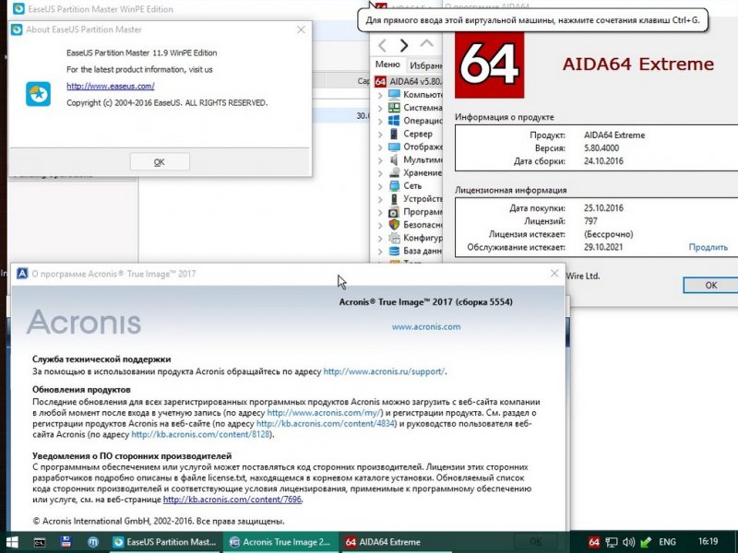738x553 pixels.
Task: Expand the Системная плата tree node
Action: [x=380, y=108]
